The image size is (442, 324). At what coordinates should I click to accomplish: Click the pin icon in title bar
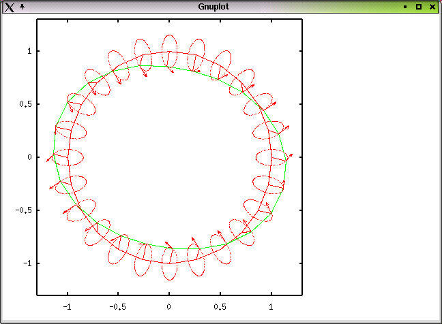22,6
